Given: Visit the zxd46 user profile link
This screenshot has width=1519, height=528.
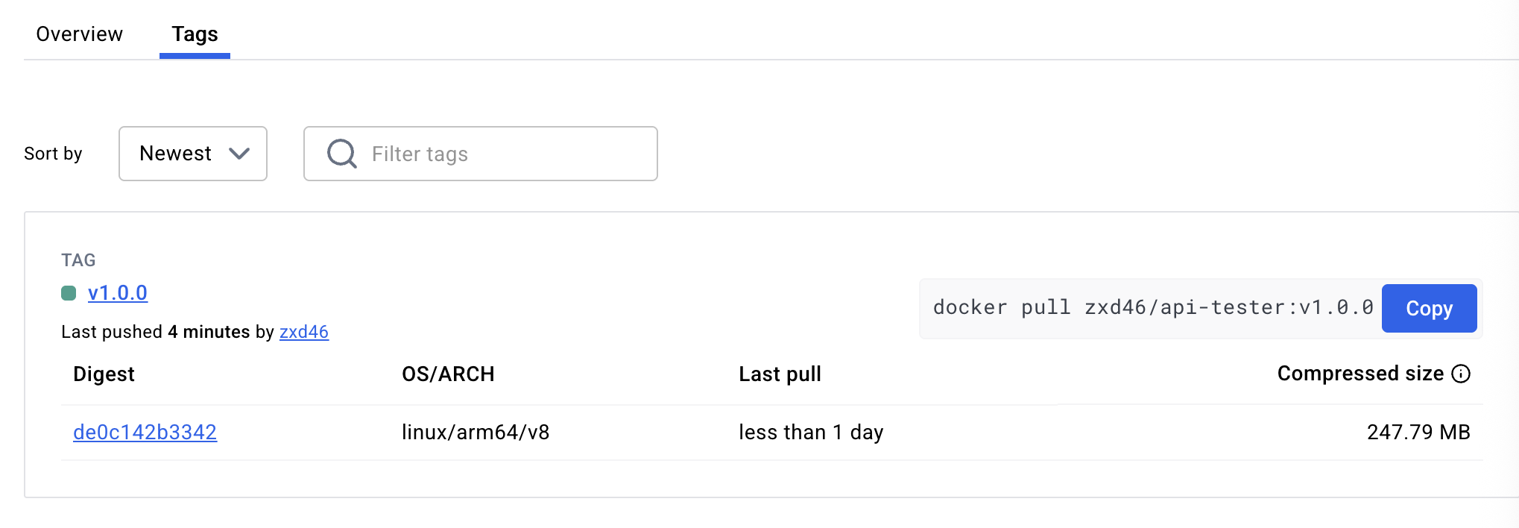Looking at the screenshot, I should tap(304, 332).
